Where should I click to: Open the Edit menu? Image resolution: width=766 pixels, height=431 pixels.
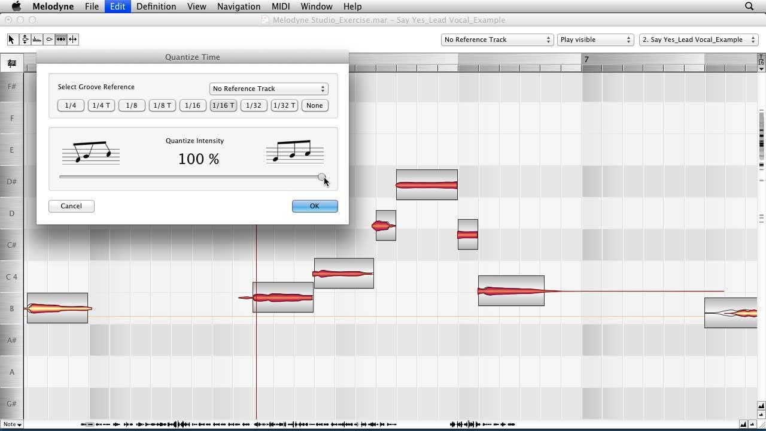tap(117, 7)
